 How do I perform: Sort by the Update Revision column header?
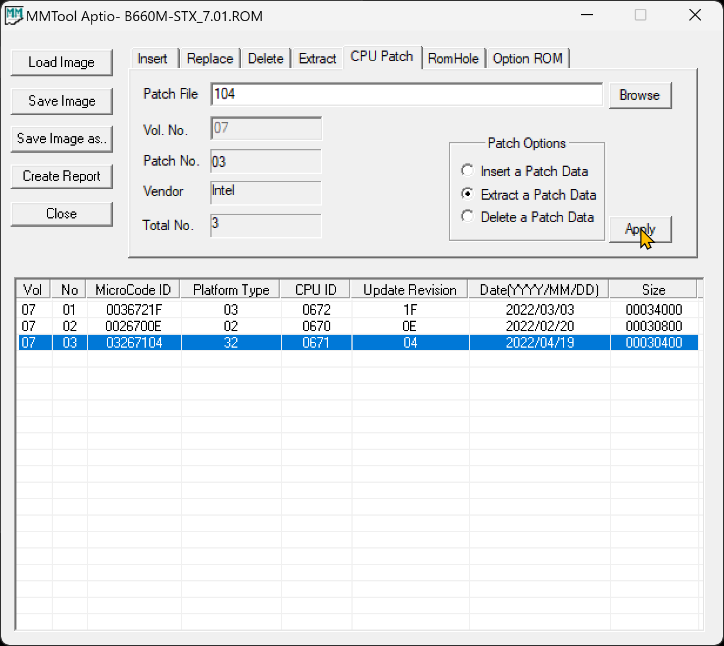410,290
